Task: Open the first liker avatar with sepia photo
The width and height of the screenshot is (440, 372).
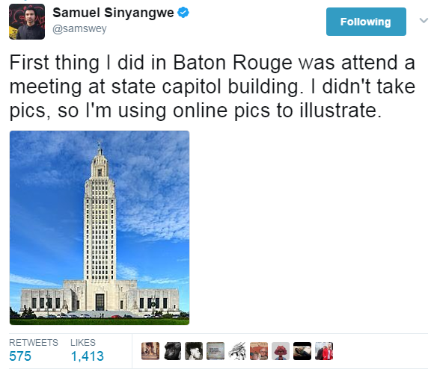Action: coord(150,351)
